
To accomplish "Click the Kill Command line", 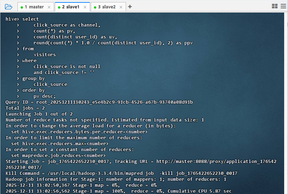I will point(121,173).
